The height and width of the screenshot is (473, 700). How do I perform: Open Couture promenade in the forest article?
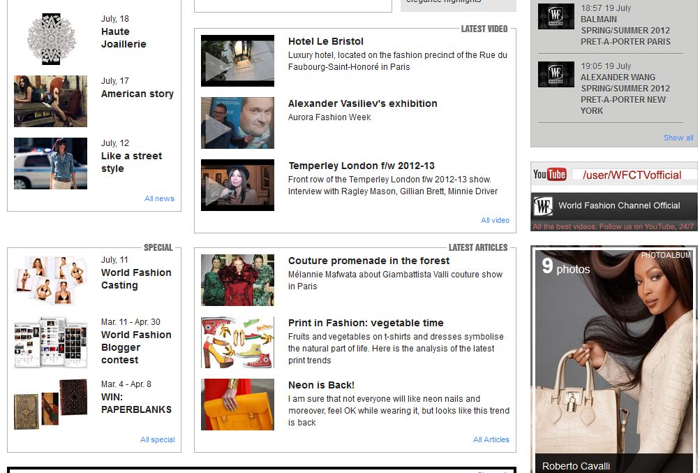pyautogui.click(x=368, y=261)
